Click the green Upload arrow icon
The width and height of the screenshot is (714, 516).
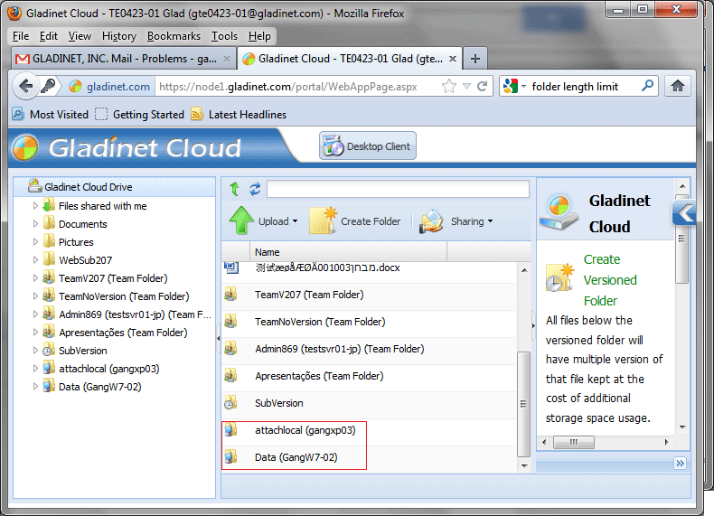pos(241,220)
